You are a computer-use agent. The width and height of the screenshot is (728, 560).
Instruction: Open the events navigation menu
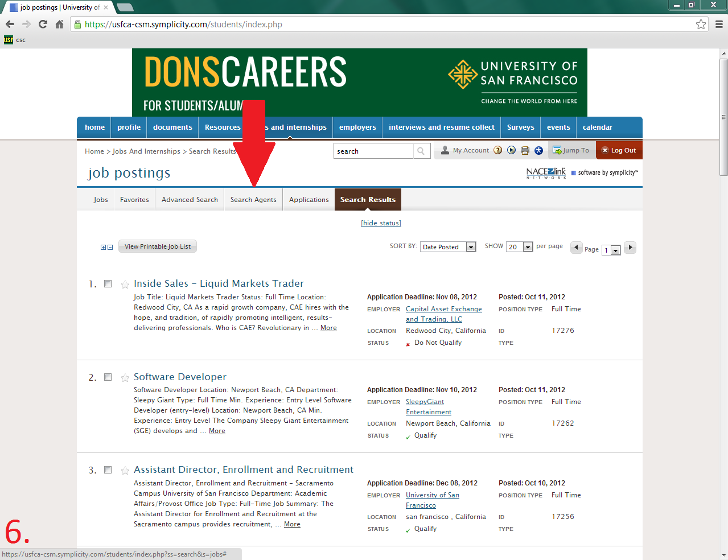point(558,127)
